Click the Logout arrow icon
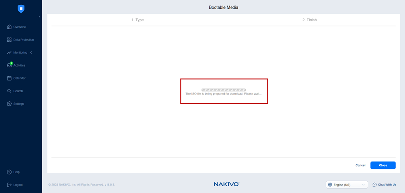This screenshot has height=193, width=405. tap(9, 185)
